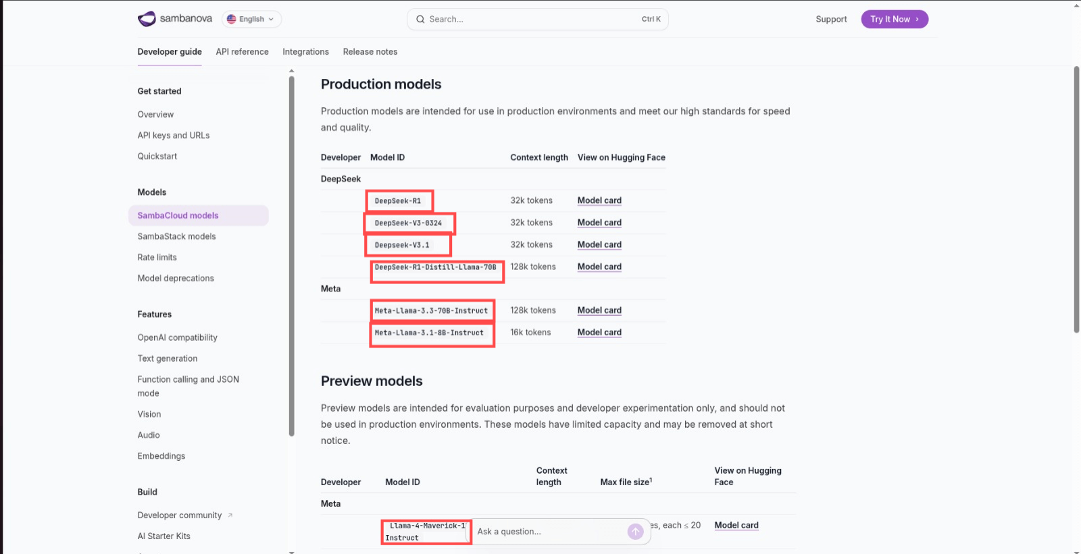Open Developer community external link

(x=180, y=516)
